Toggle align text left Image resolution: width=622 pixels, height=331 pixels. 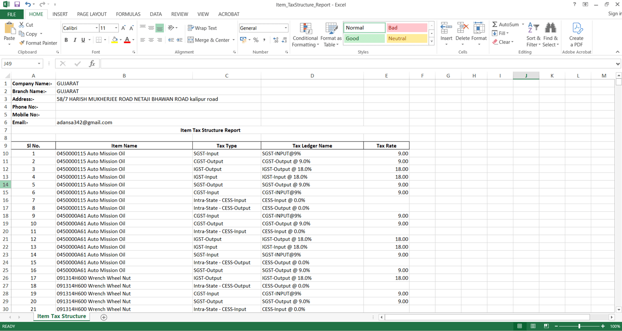142,40
